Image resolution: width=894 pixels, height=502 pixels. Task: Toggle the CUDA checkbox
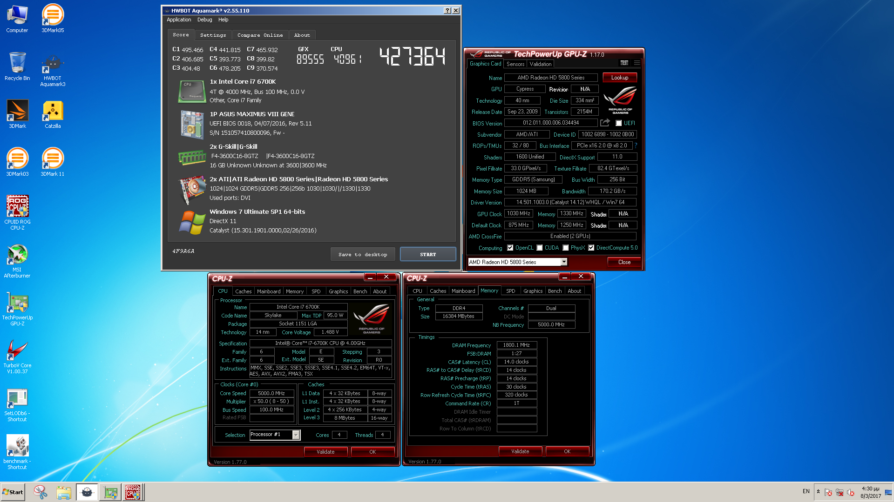[x=539, y=248]
